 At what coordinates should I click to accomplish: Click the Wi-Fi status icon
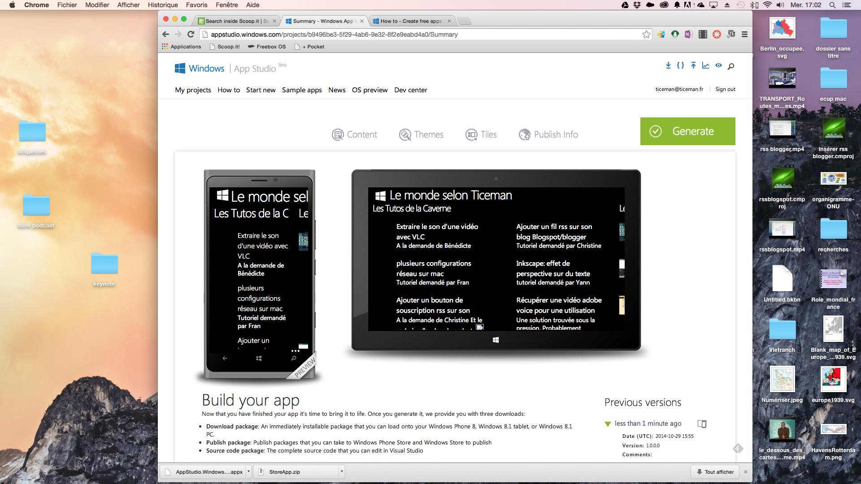[x=767, y=5]
